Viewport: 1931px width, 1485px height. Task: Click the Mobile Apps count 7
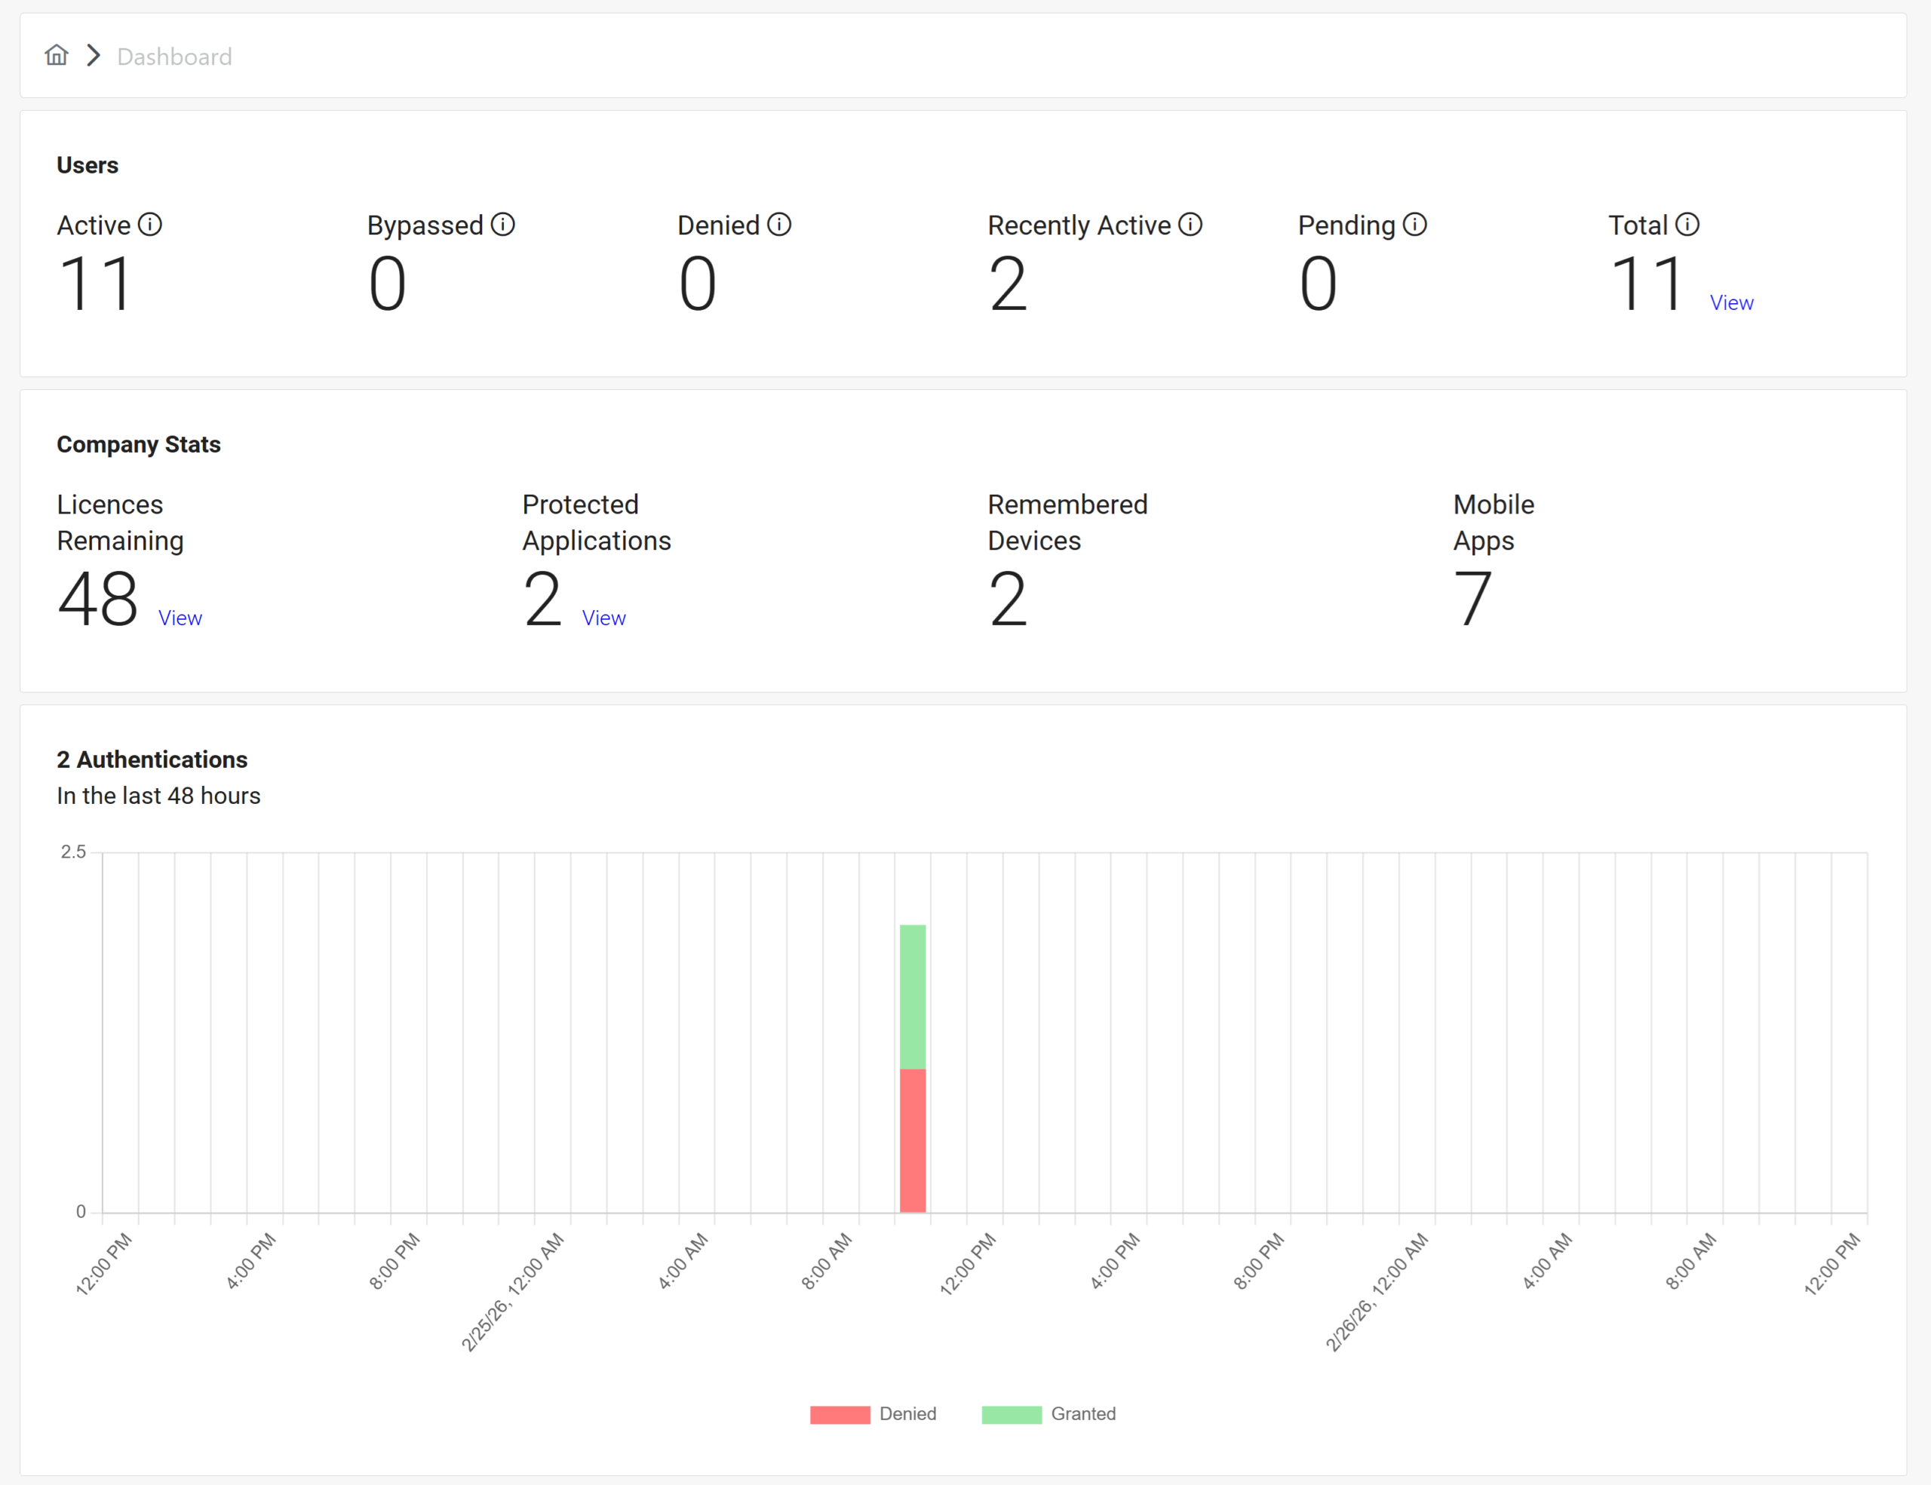point(1472,600)
